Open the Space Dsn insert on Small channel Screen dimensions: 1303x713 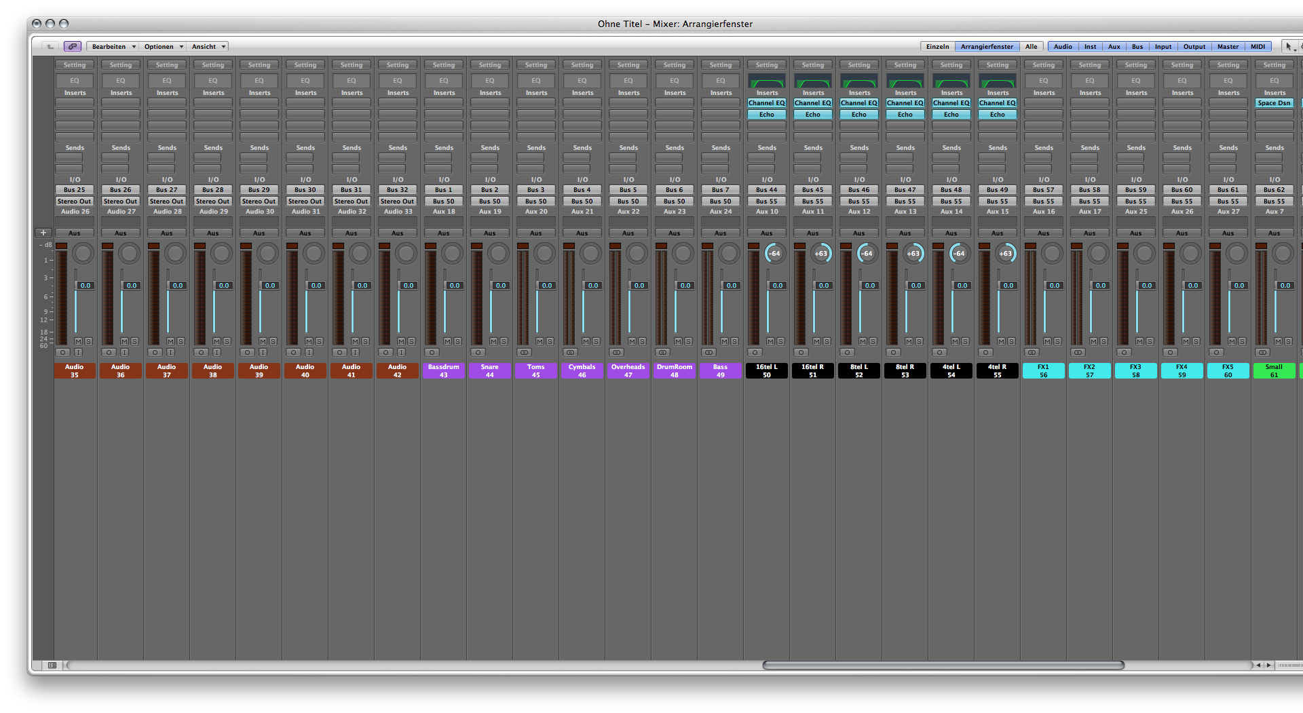click(x=1274, y=103)
